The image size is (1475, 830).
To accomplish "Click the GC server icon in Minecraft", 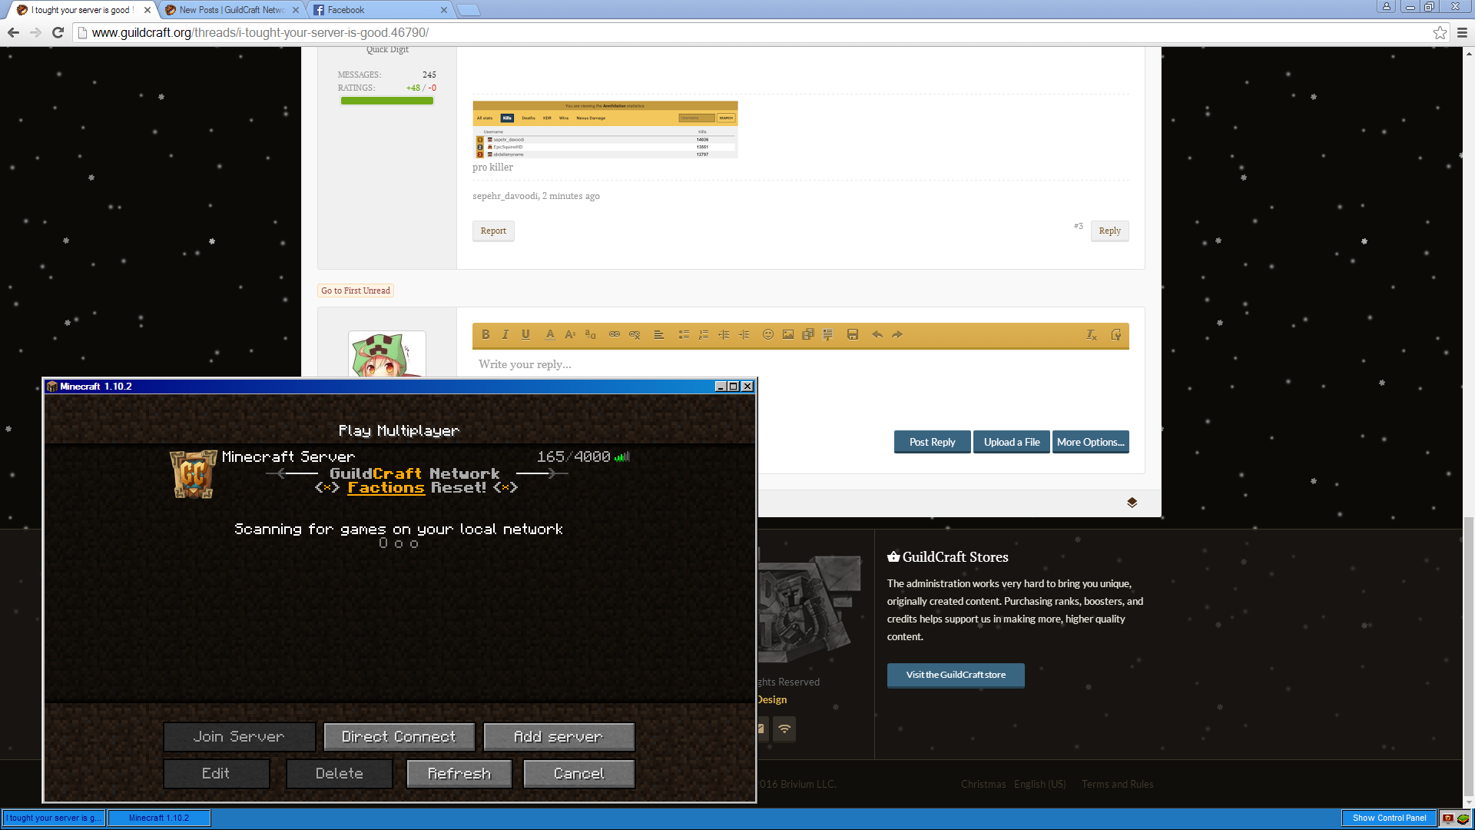I will [x=193, y=474].
